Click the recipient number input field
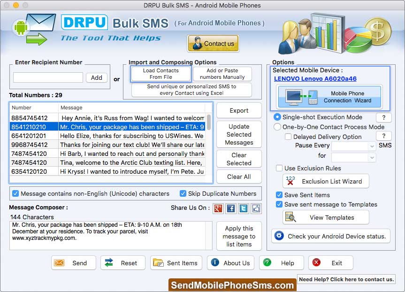Screen dimensions: 405x292 [48, 77]
